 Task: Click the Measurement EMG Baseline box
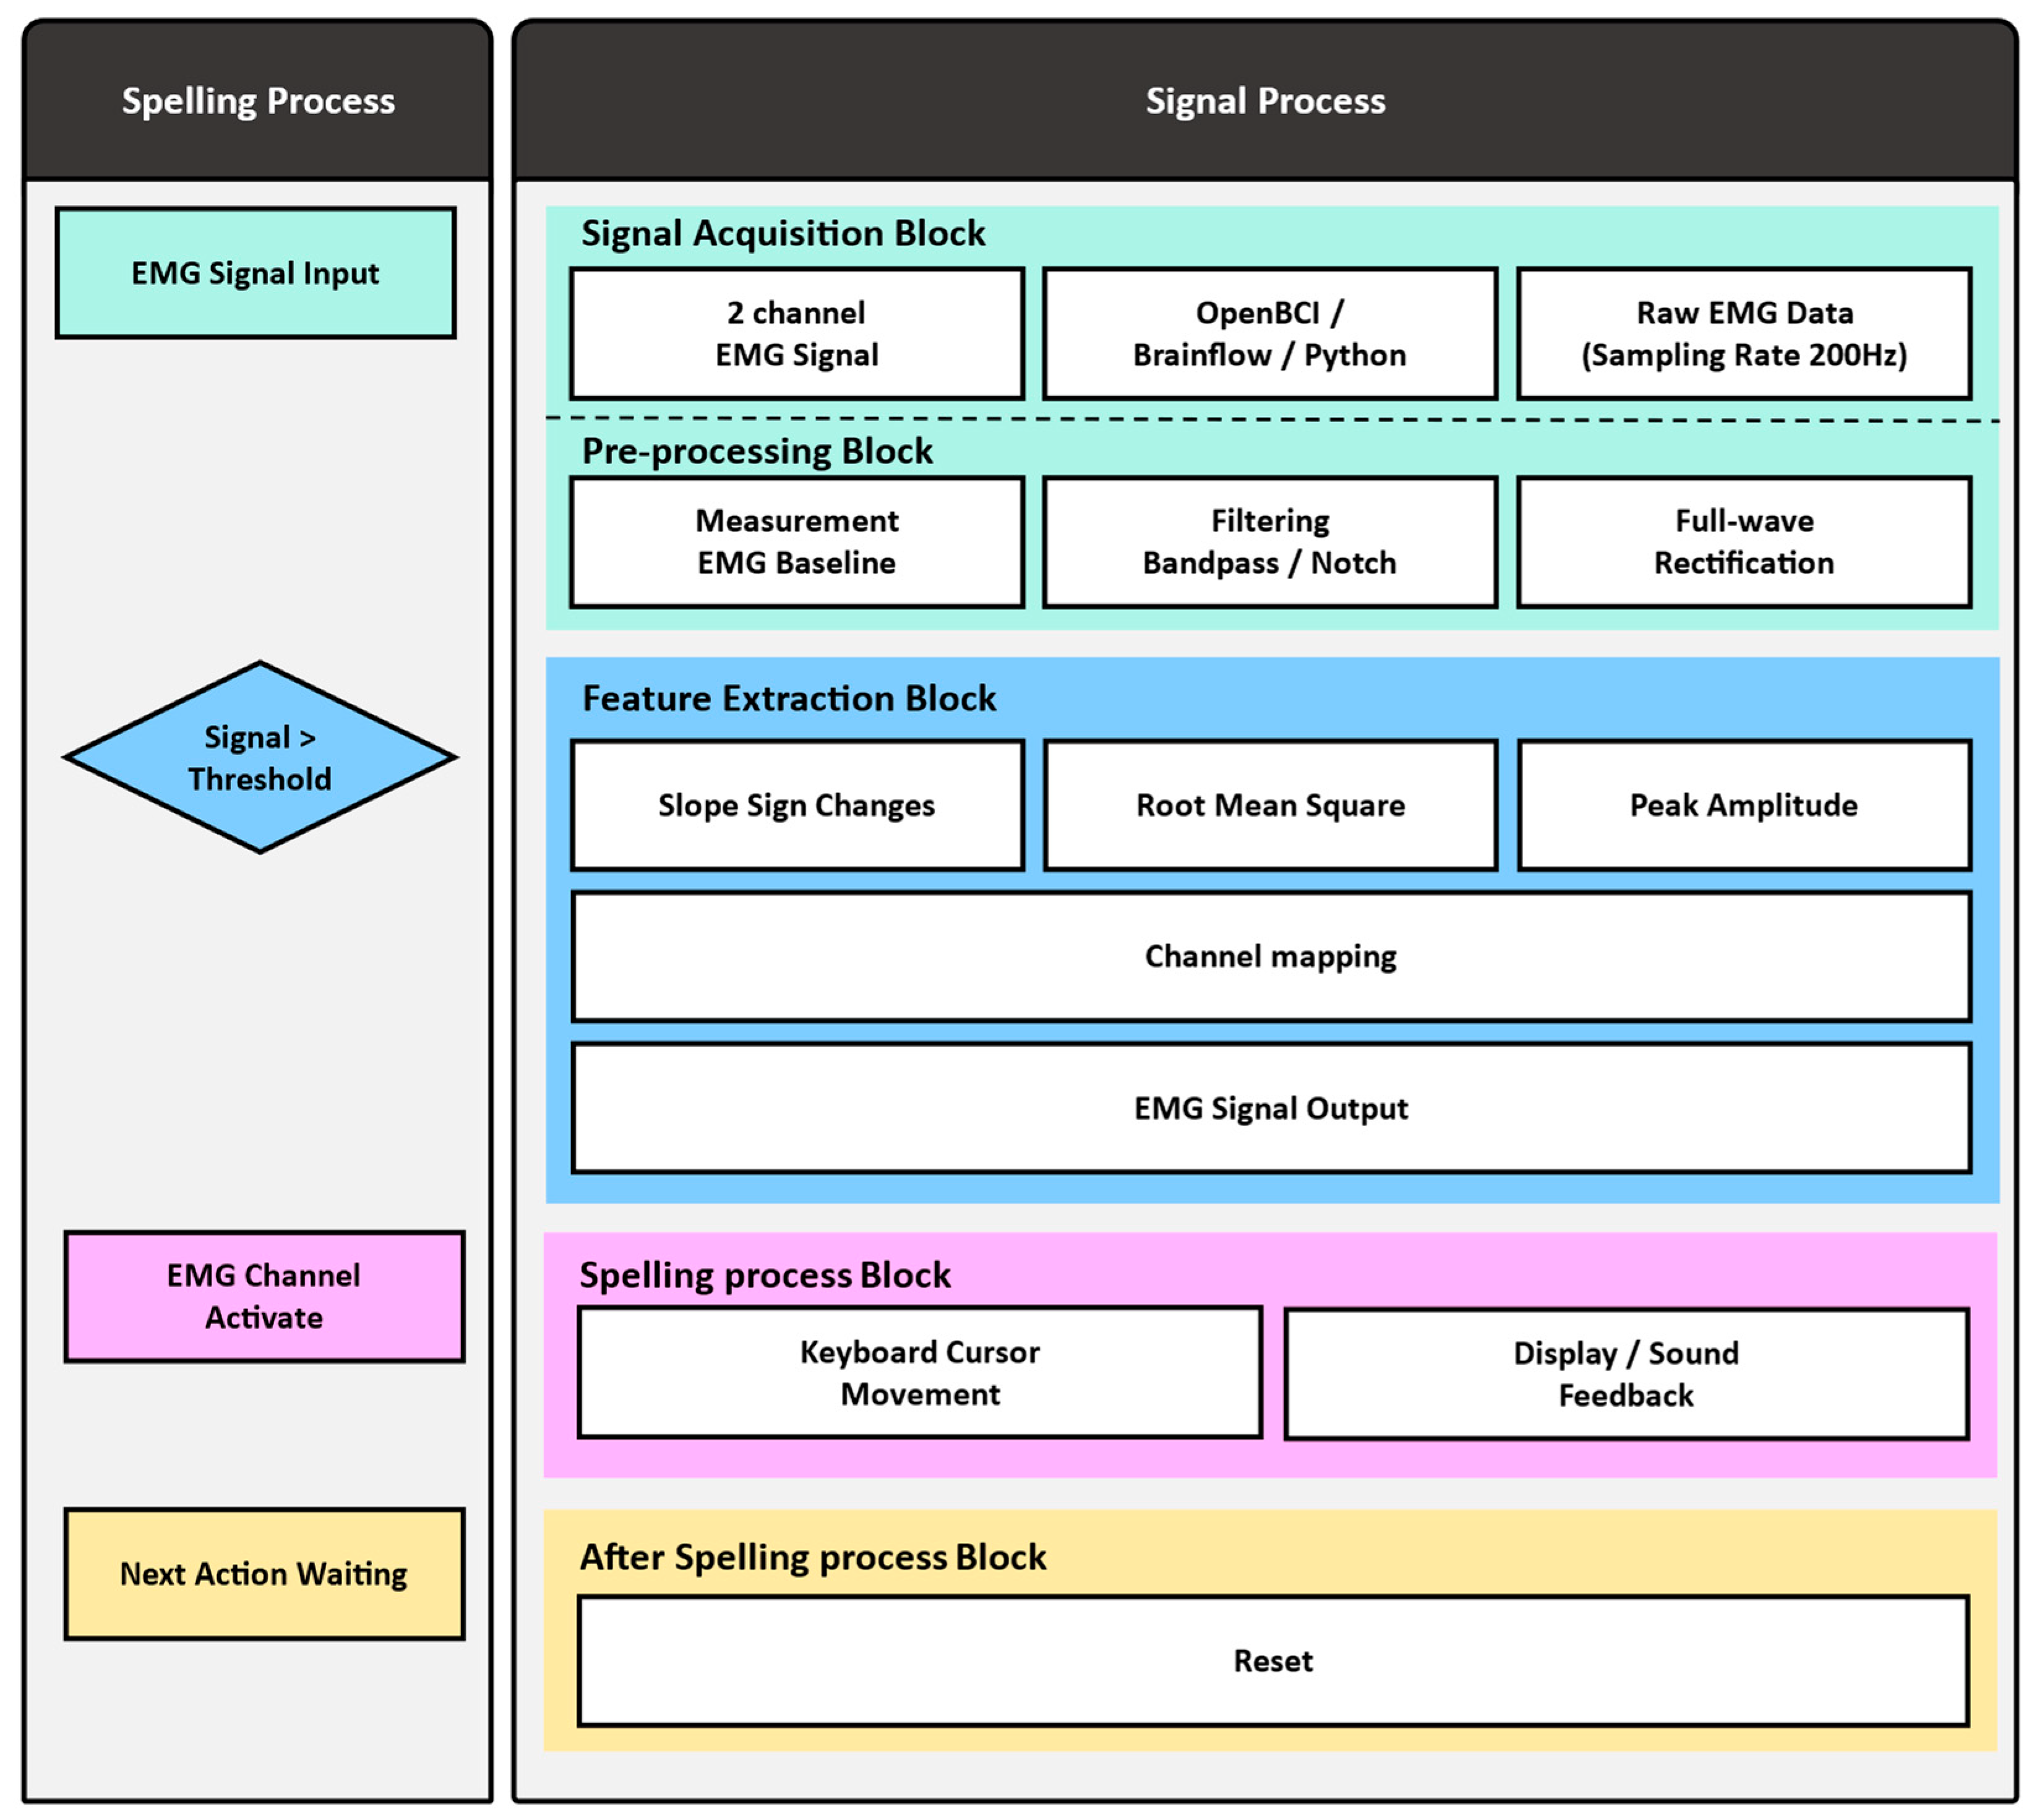coord(797,542)
